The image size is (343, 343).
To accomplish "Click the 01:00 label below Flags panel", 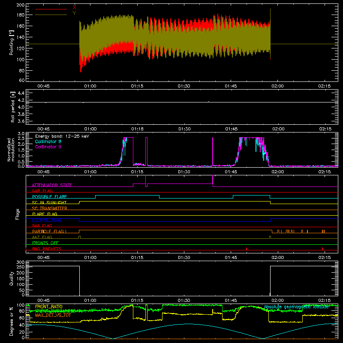I will [x=90, y=258].
